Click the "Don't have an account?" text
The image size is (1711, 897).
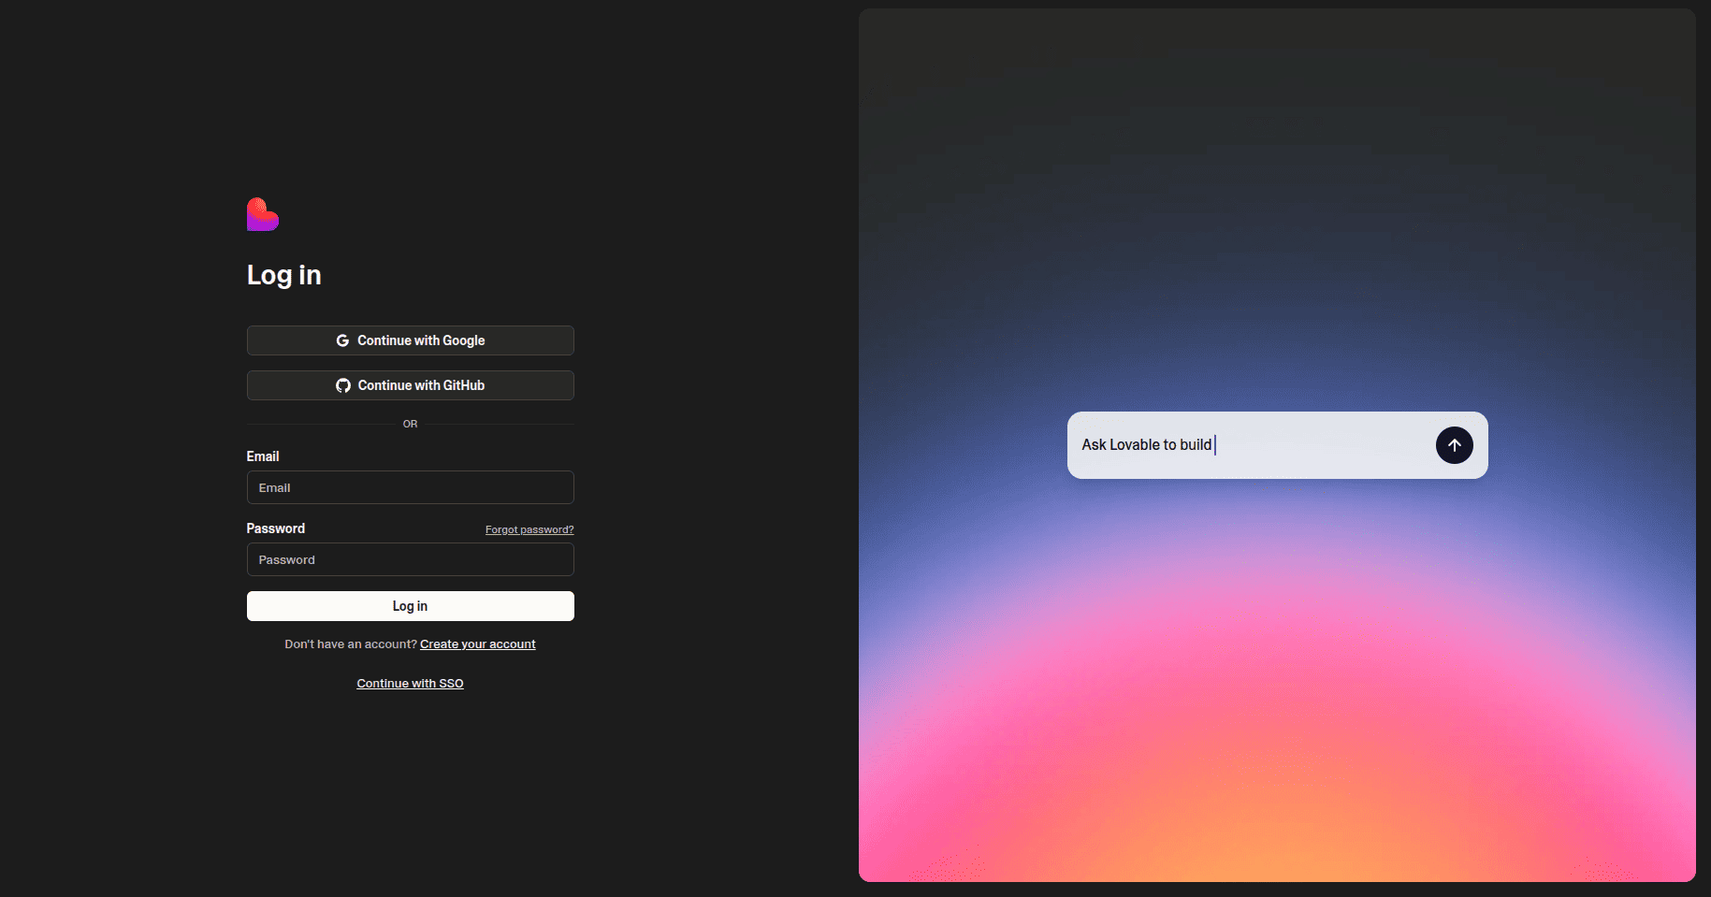(x=351, y=644)
